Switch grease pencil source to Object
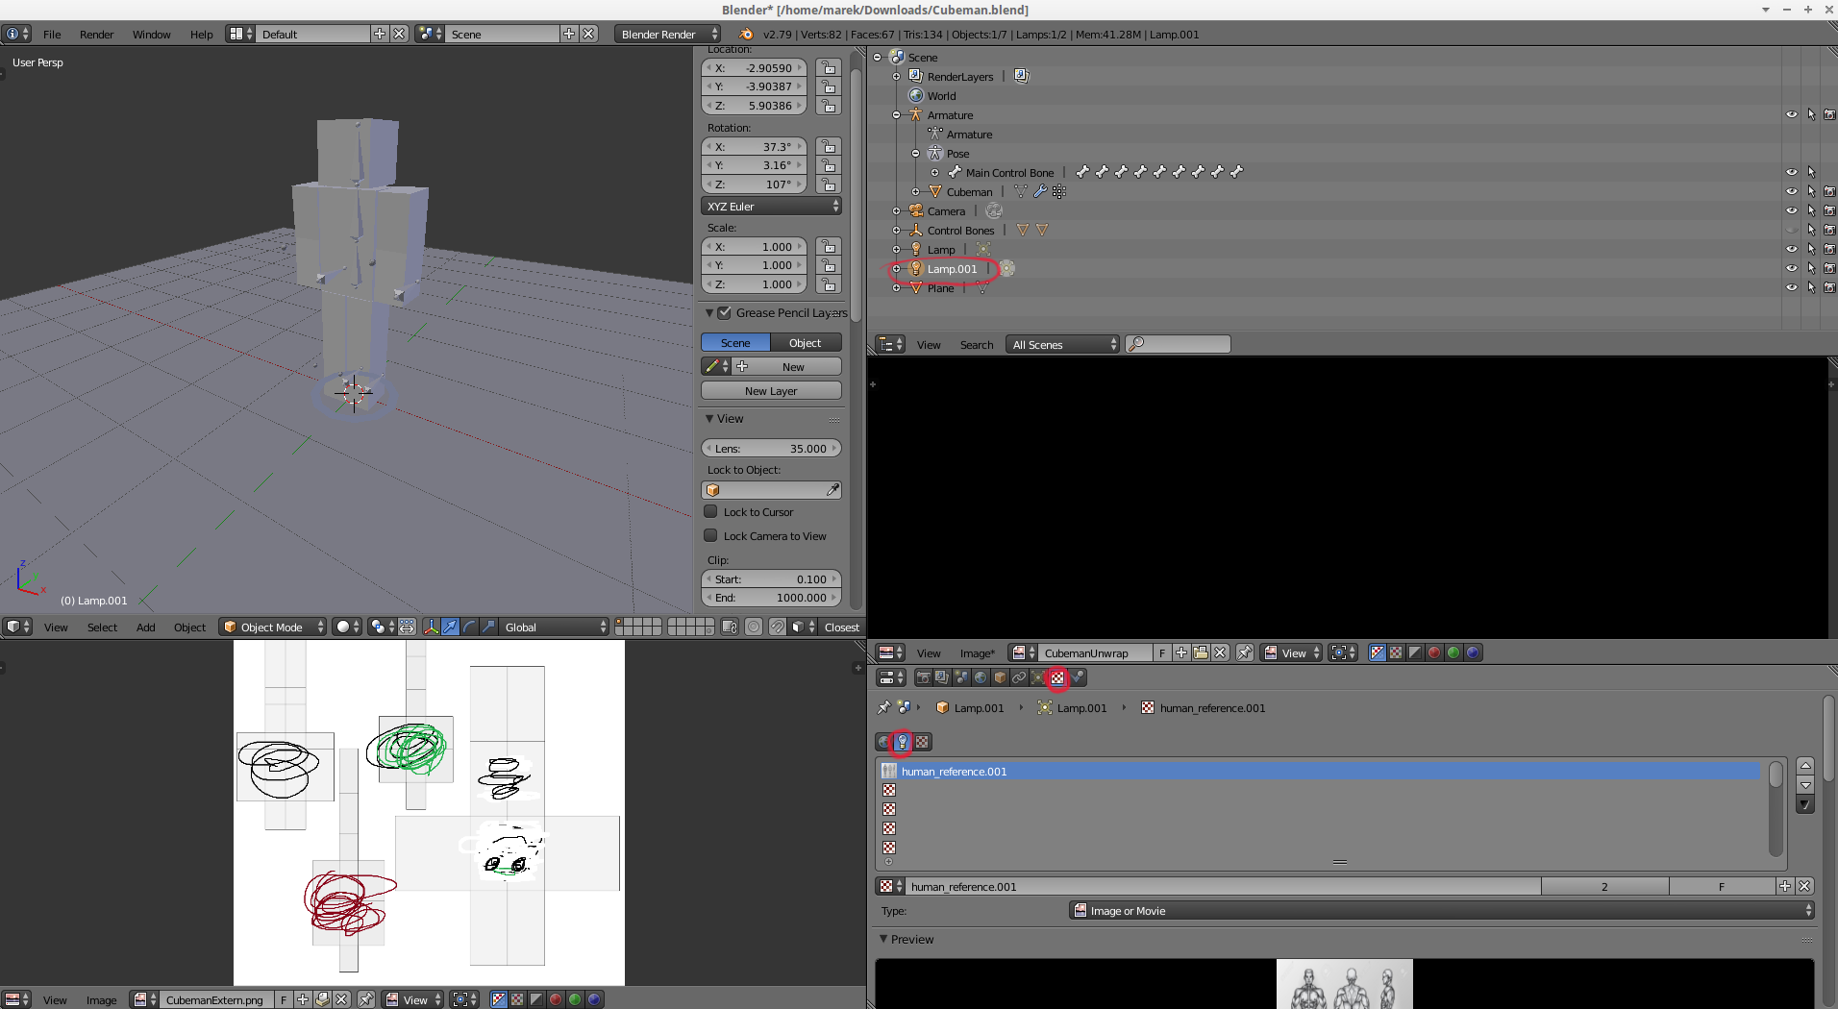Image resolution: width=1838 pixels, height=1009 pixels. pos(806,342)
